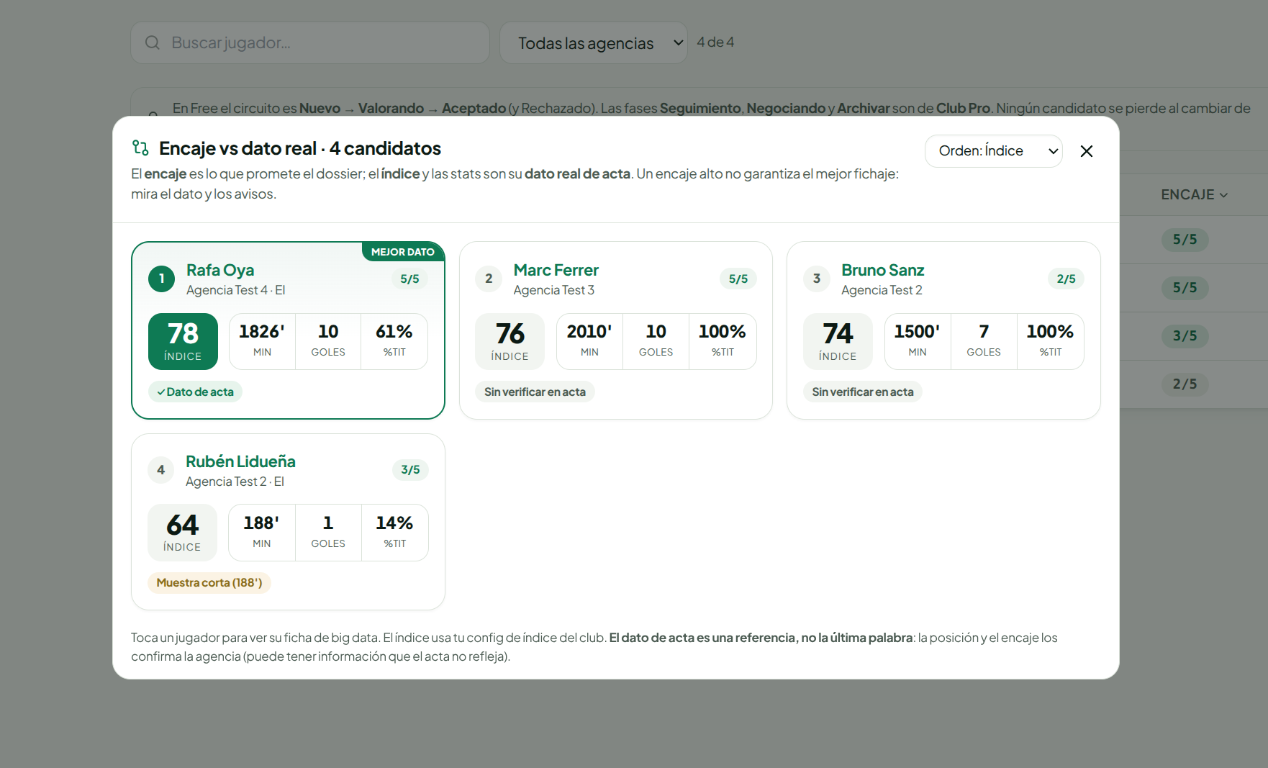This screenshot has width=1268, height=768.
Task: Click the Dato de acta check badge
Action: point(195,392)
